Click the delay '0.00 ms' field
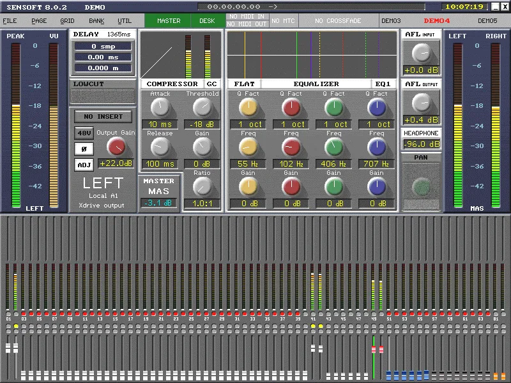 point(103,57)
